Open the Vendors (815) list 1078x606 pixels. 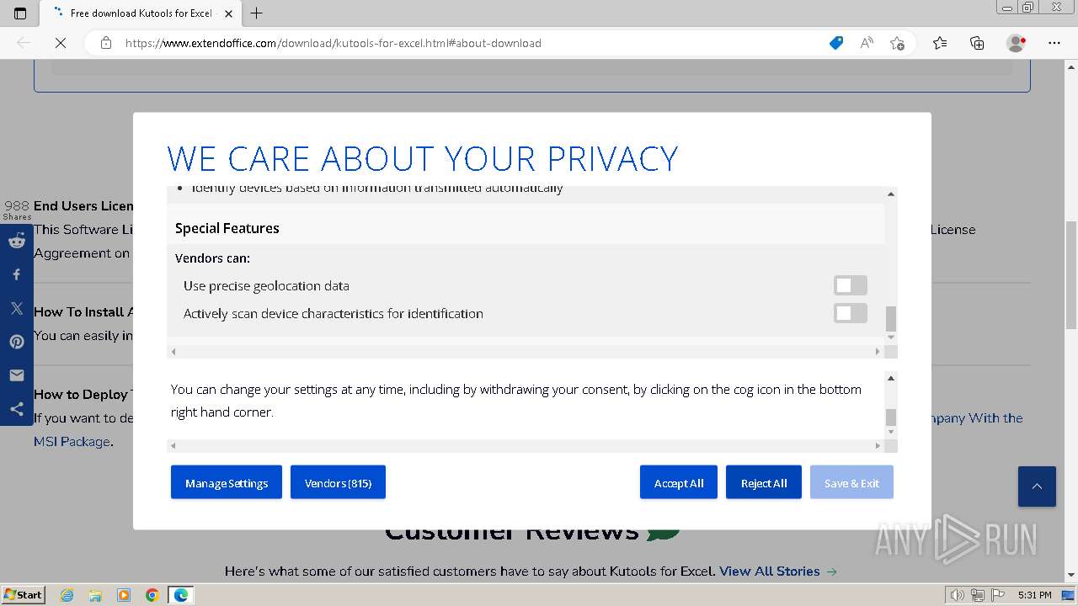tap(338, 482)
